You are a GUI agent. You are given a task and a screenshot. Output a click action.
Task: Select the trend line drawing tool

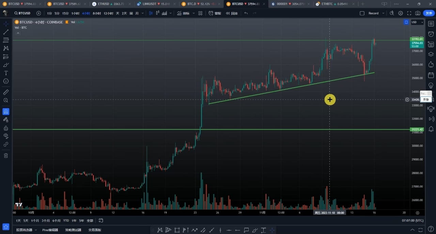pos(6,32)
